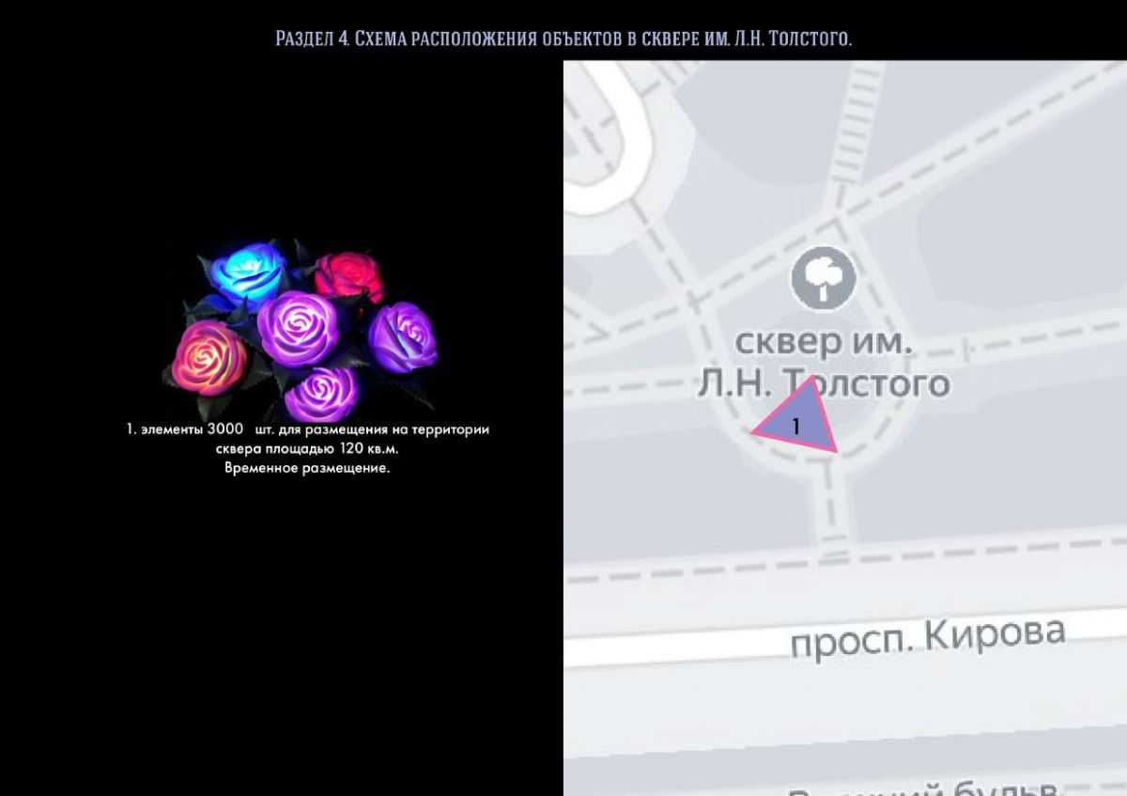Click the 'просп. Кирова' street label
Screen dimensions: 1127x796
coord(928,638)
